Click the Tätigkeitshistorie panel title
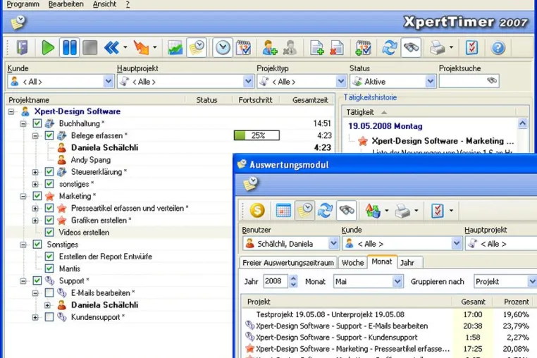 click(x=370, y=97)
